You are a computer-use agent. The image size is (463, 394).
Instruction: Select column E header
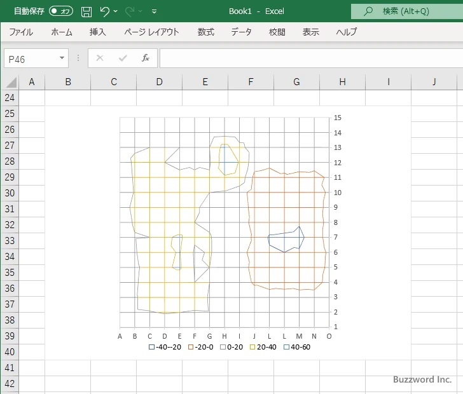[x=205, y=82]
